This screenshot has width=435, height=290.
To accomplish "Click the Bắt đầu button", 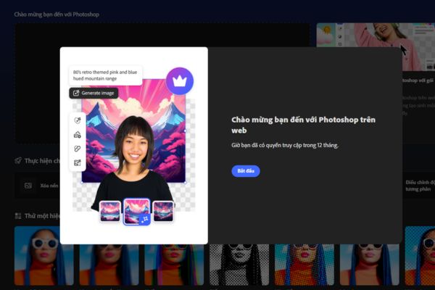I will (x=246, y=171).
